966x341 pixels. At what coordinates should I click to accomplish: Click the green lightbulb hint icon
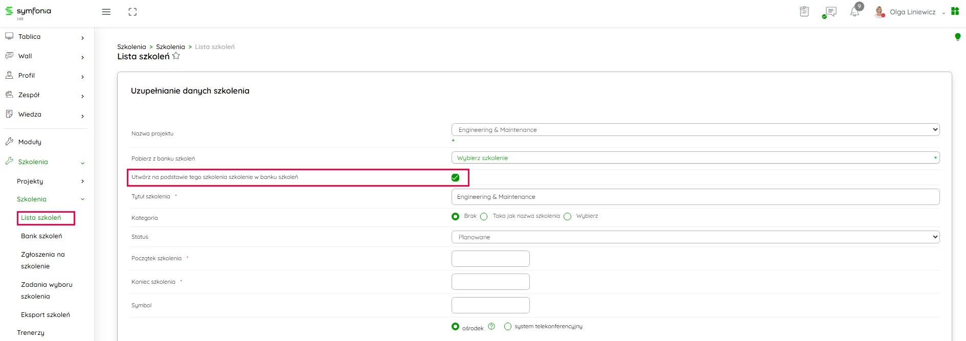957,37
